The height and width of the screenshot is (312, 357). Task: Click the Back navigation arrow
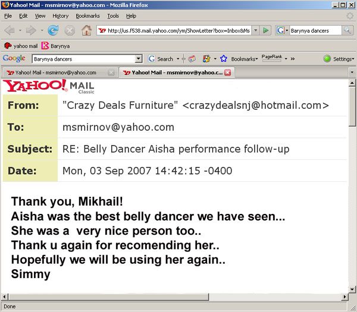click(10, 30)
